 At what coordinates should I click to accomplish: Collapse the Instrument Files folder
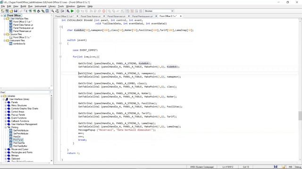click(x=5, y=41)
